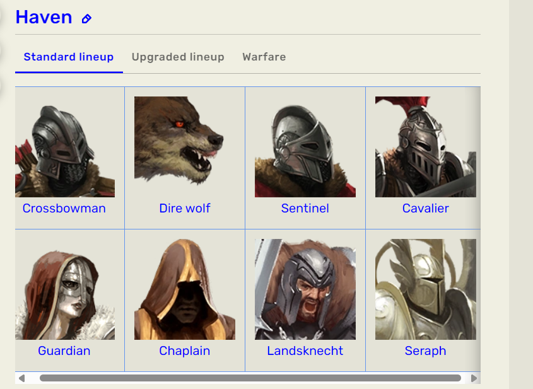
Task: Follow the Dire wolf link
Action: pos(185,208)
